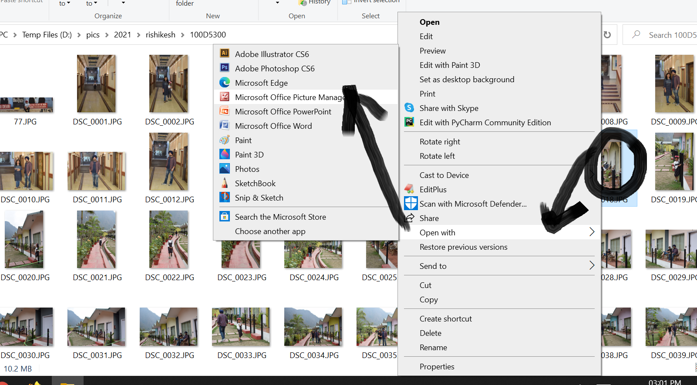The image size is (697, 385).
Task: Click the Skype icon in the context menu
Action: [409, 107]
